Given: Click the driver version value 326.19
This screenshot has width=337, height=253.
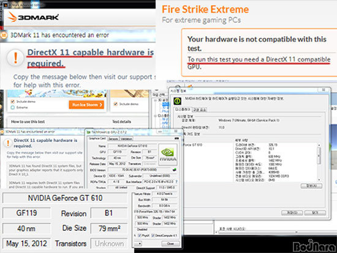Looking at the screenshot, I should tap(273, 145).
